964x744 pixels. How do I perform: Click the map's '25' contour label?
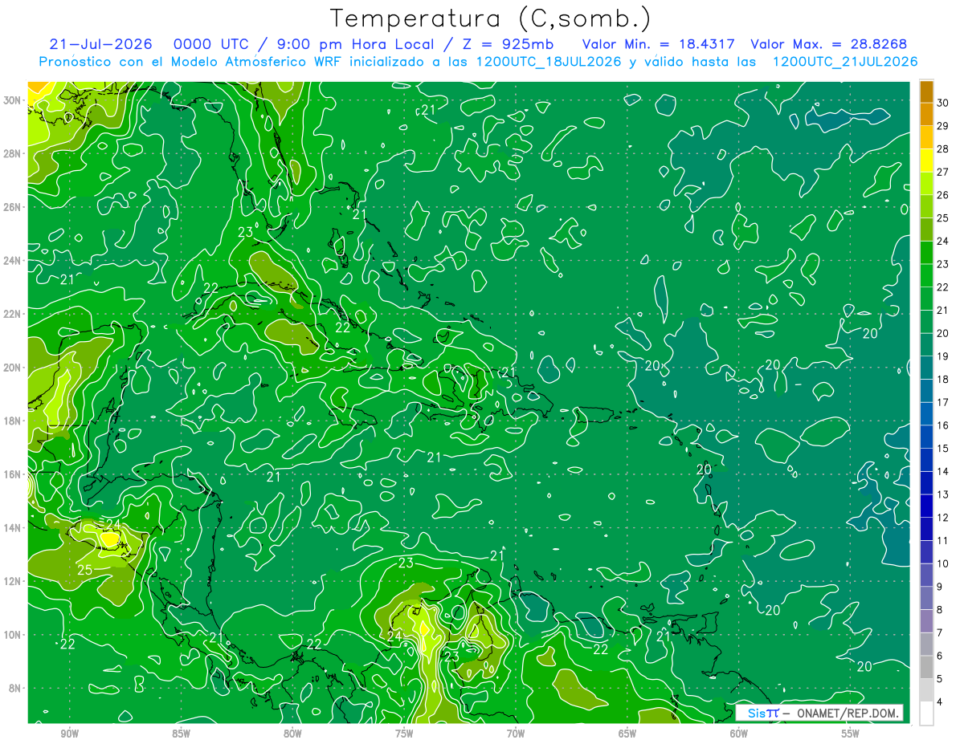coord(84,571)
